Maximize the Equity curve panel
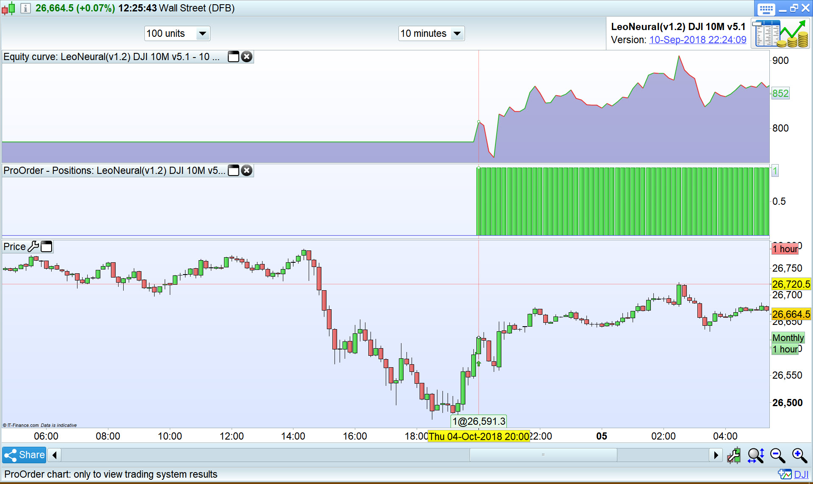The height and width of the screenshot is (484, 813). 233,57
